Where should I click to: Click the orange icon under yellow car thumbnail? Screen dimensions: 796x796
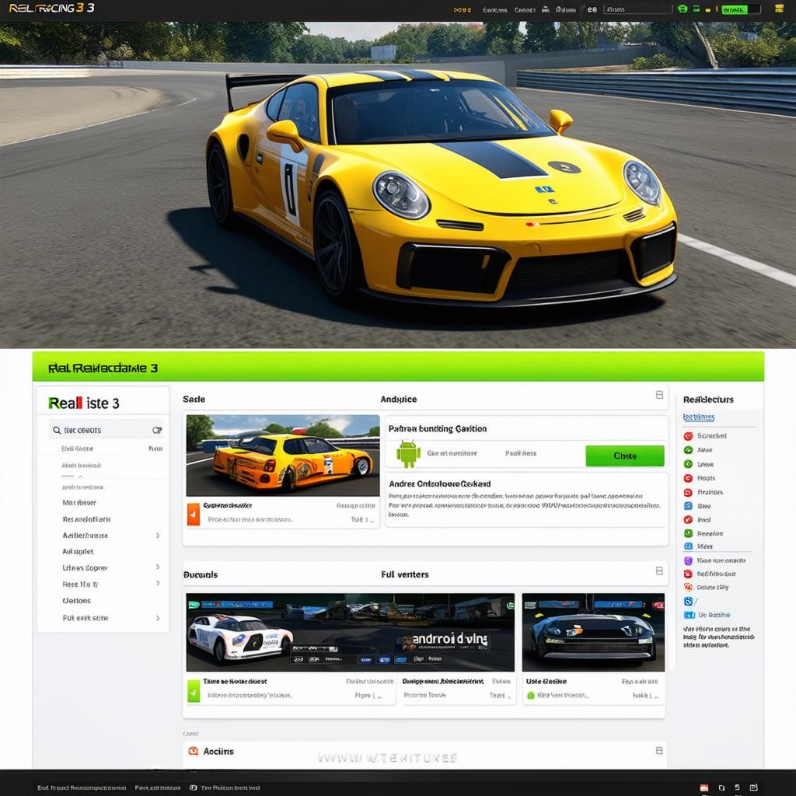194,514
